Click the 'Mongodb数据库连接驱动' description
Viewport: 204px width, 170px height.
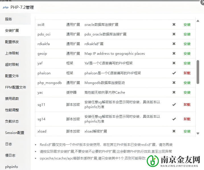coord(105,83)
